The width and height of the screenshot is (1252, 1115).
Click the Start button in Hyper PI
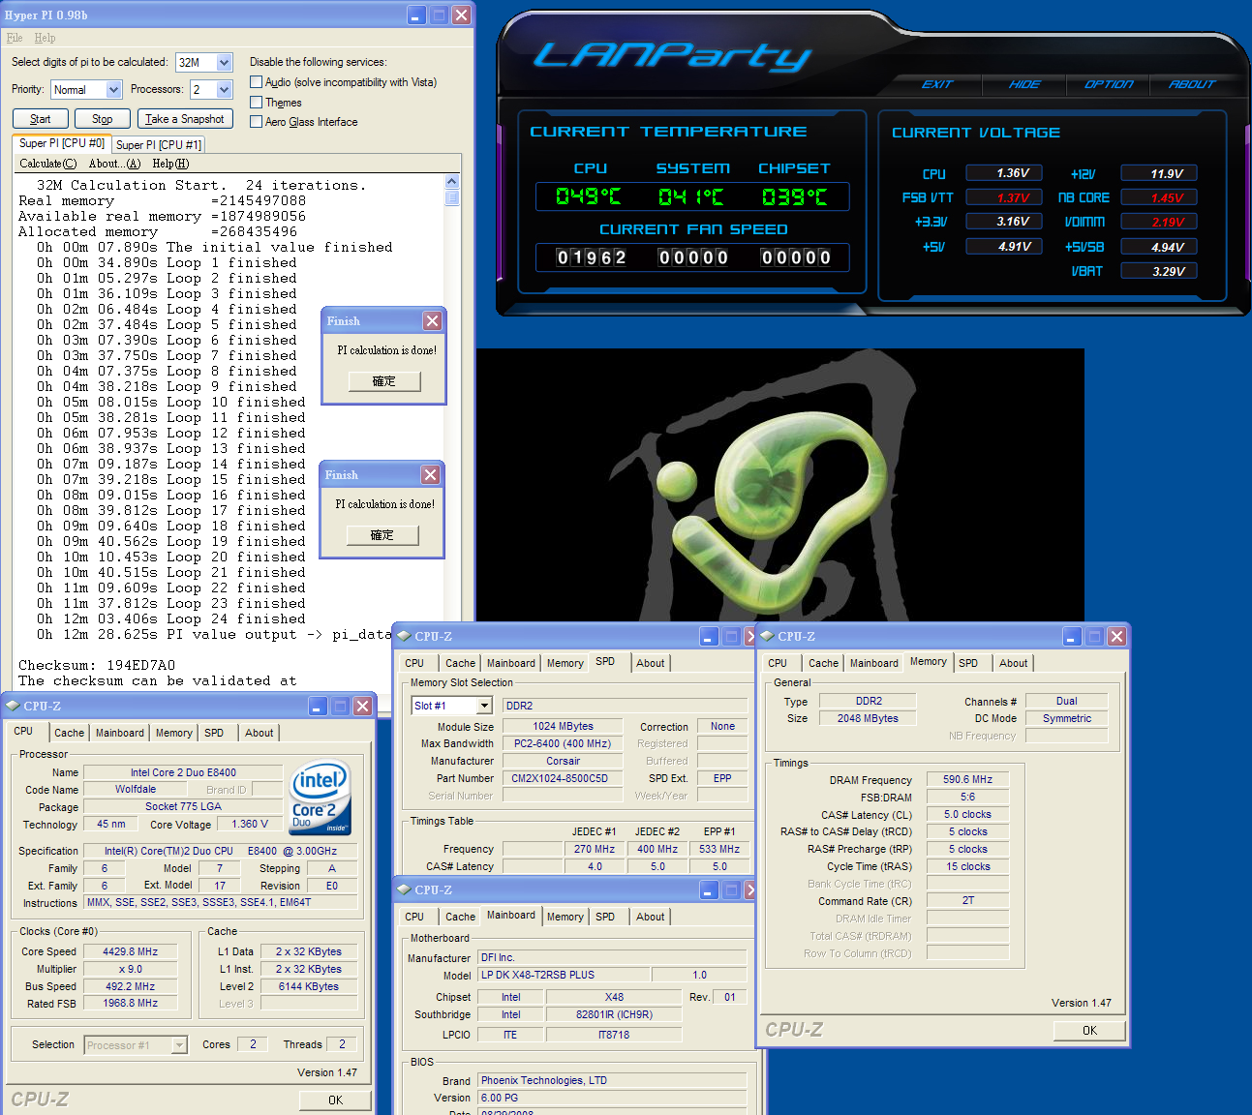41,119
